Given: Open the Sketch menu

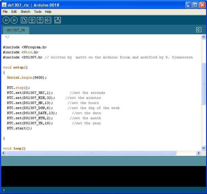Looking at the screenshot, I should (x=25, y=12).
